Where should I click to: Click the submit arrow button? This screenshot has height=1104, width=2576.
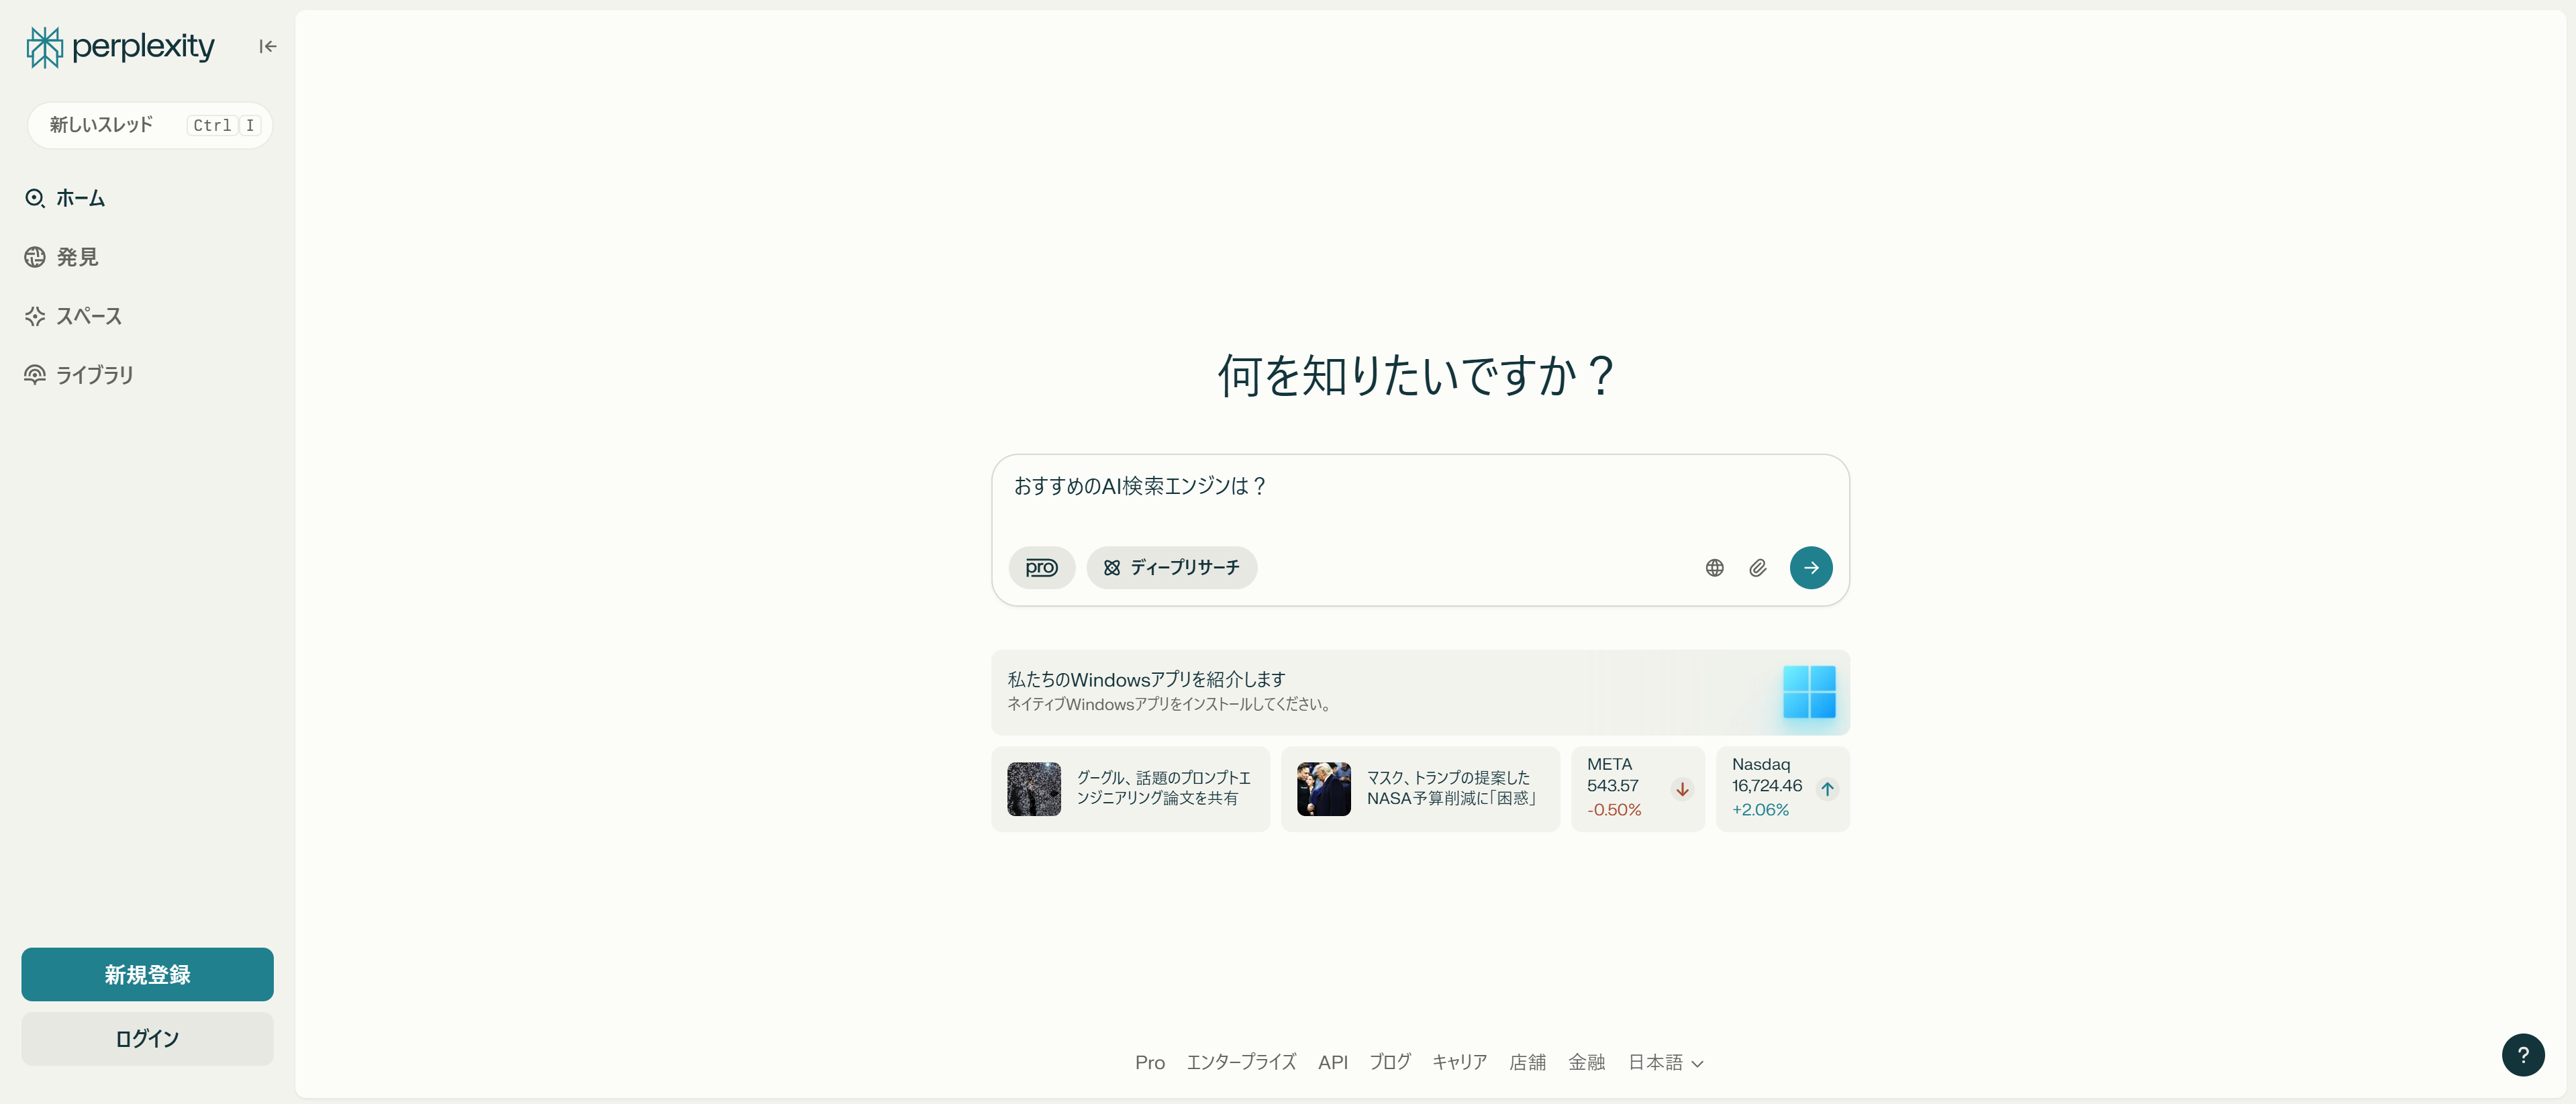1811,567
